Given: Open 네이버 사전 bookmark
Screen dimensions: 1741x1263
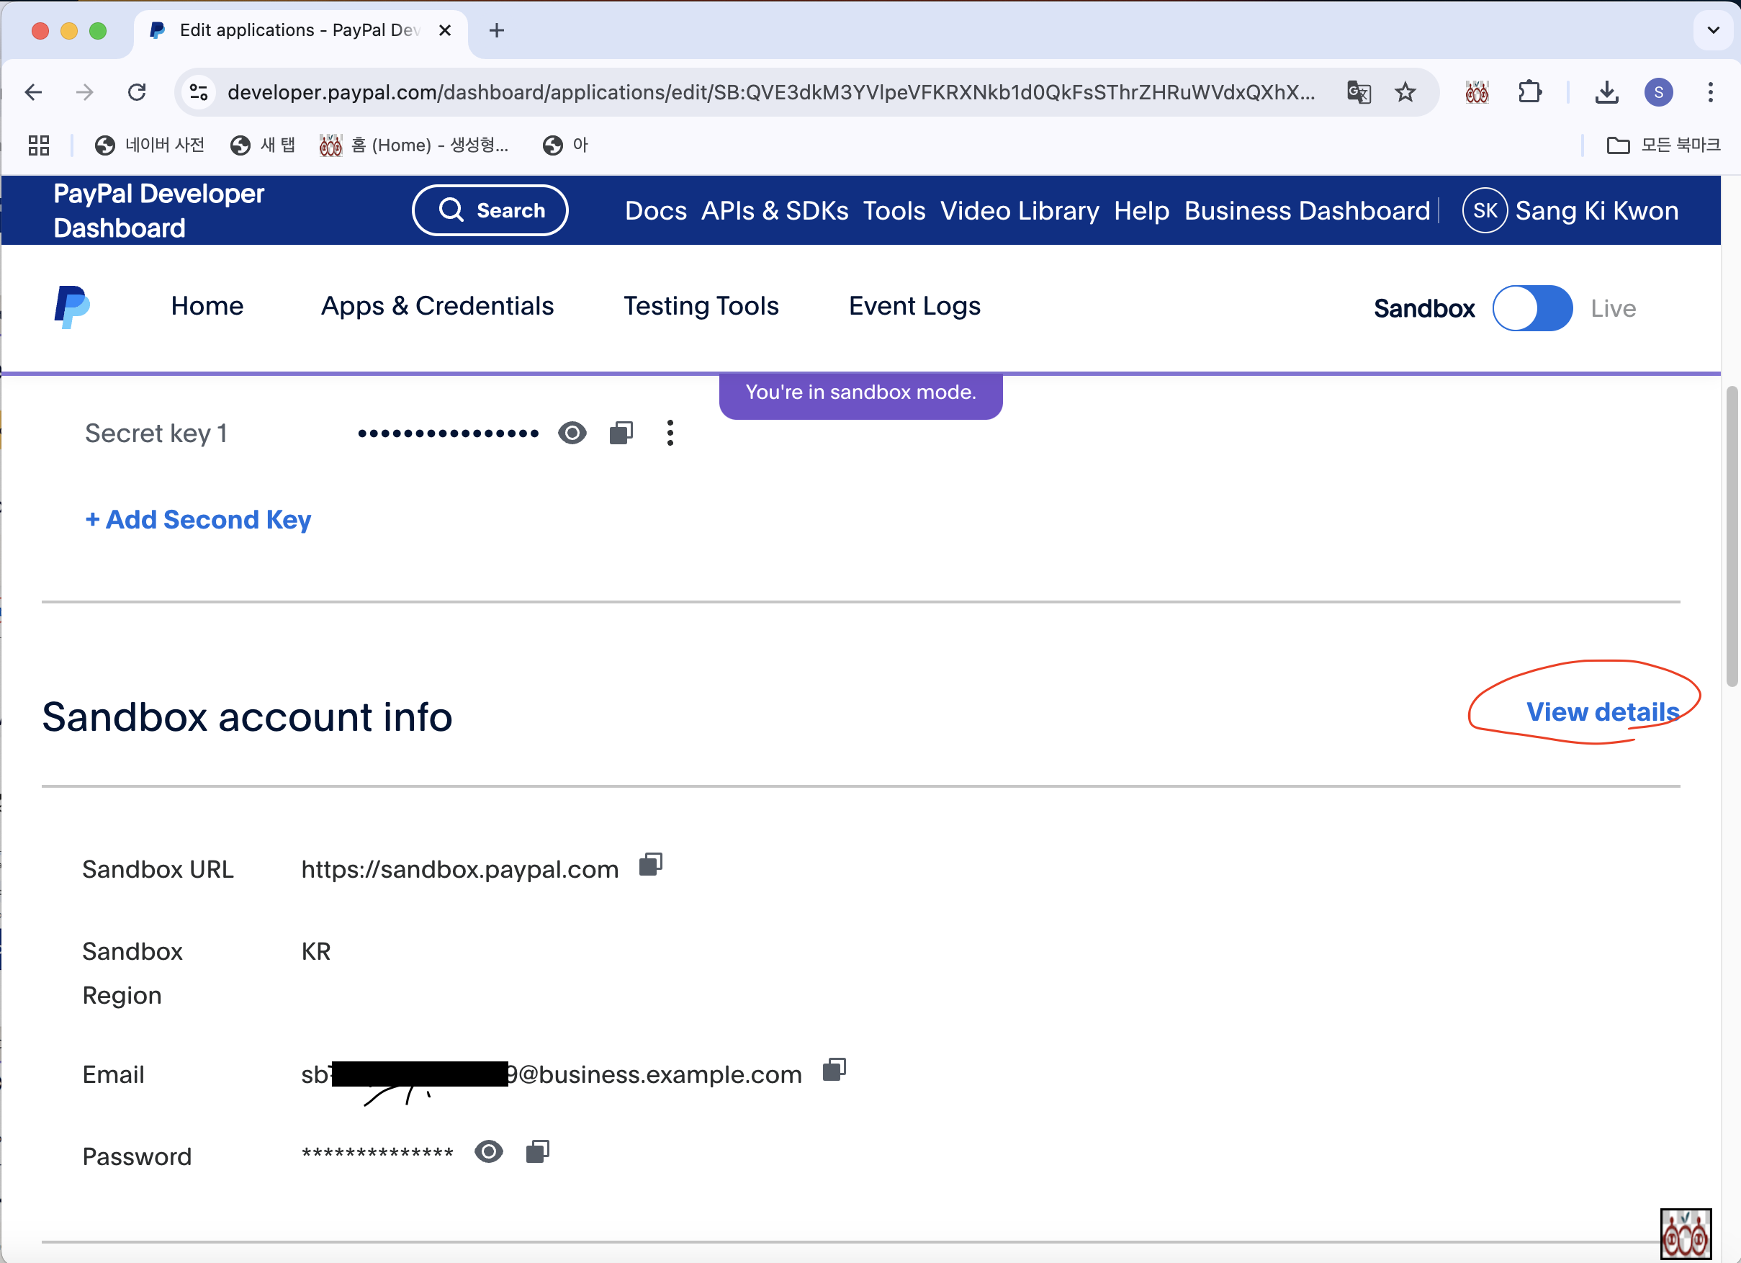Looking at the screenshot, I should (x=150, y=145).
